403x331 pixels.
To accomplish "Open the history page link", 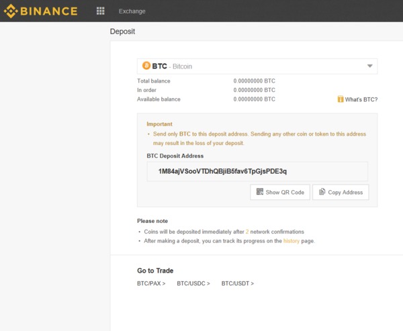I will (292, 241).
